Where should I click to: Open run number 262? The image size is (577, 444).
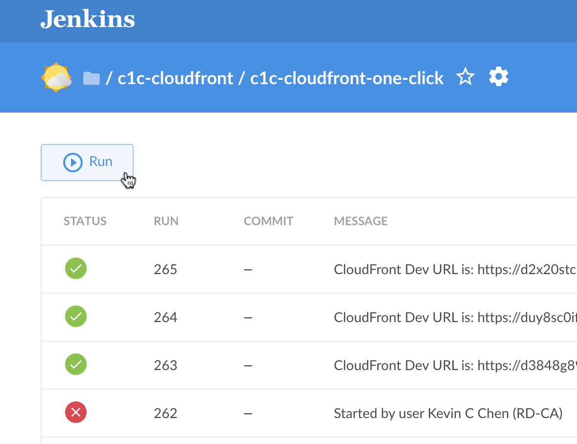tap(165, 414)
